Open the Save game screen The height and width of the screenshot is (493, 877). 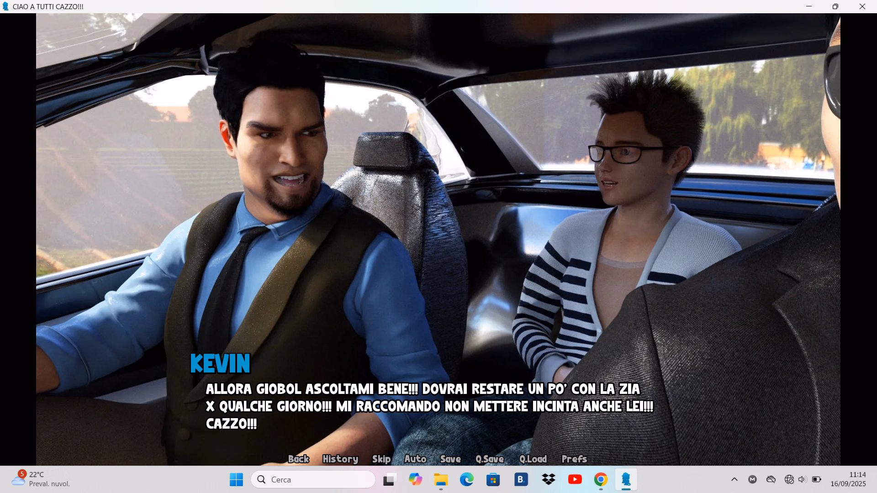point(450,459)
